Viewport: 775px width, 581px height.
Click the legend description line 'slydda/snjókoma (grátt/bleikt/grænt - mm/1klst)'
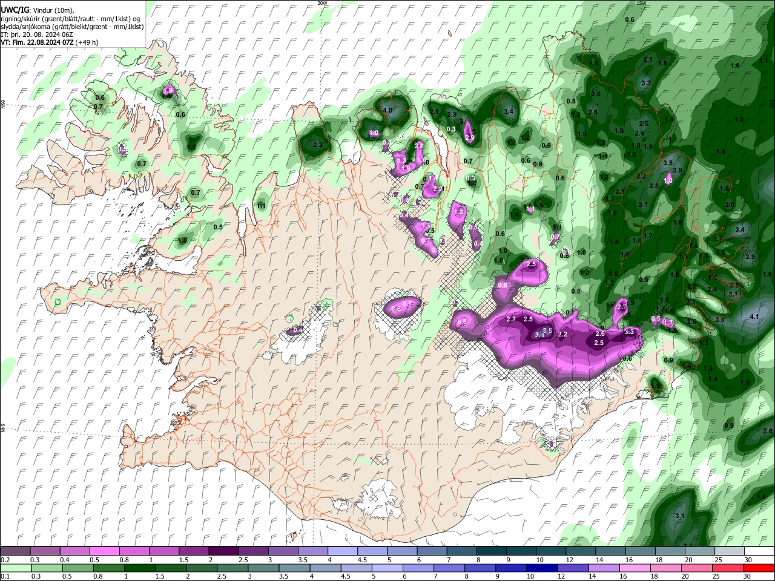click(x=73, y=27)
